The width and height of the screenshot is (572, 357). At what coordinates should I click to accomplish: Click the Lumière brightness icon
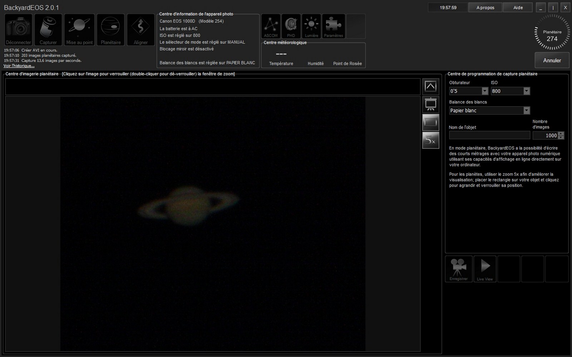[x=311, y=26]
